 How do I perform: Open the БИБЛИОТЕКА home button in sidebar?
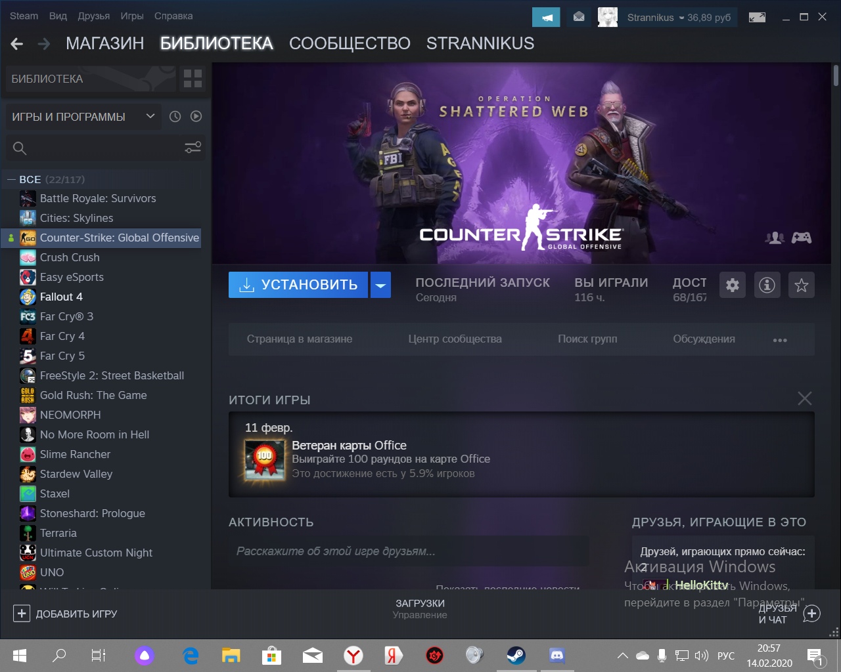tap(91, 79)
